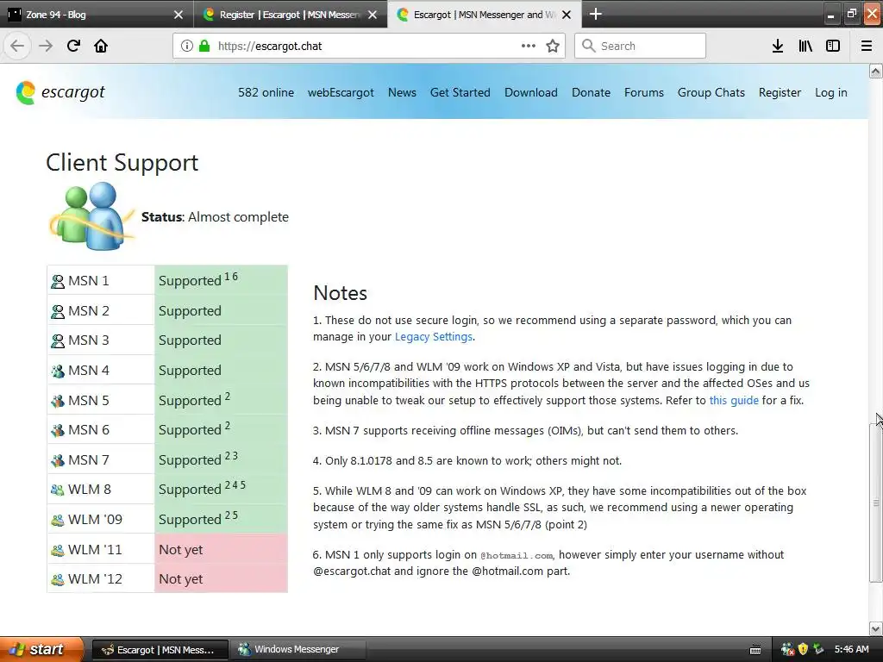
Task: Reload the page with the refresh icon
Action: click(73, 46)
